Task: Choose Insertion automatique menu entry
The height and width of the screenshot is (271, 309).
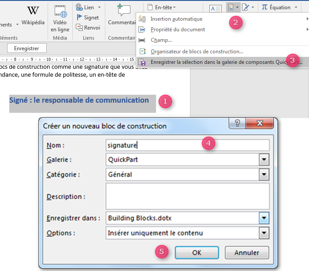Action: point(223,19)
